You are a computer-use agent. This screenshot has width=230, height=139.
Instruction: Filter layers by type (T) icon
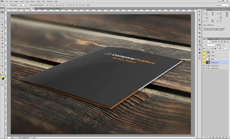tap(219, 42)
